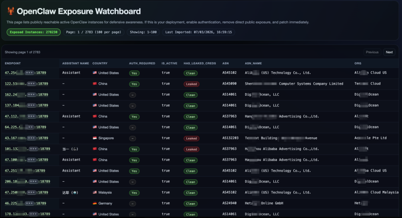
Task: Click the US flag in the 47.254 row
Action: click(x=95, y=73)
